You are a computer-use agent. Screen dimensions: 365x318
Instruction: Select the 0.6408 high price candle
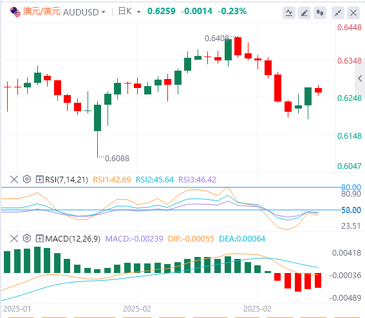coord(238,47)
